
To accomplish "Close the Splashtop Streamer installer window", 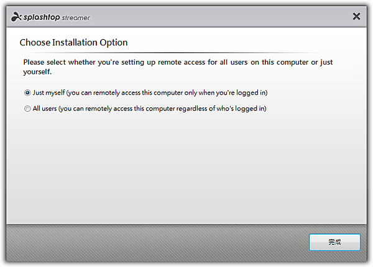I will click(356, 16).
